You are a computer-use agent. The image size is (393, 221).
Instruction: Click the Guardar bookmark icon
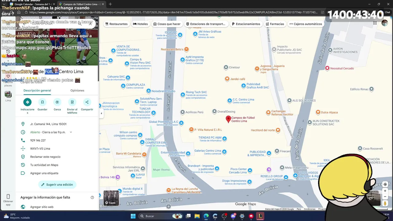click(42, 102)
